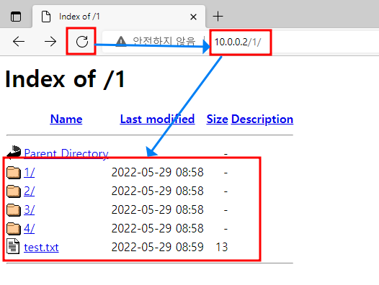This screenshot has height=285, width=379.
Task: Sort listing by Name column
Action: 66,119
